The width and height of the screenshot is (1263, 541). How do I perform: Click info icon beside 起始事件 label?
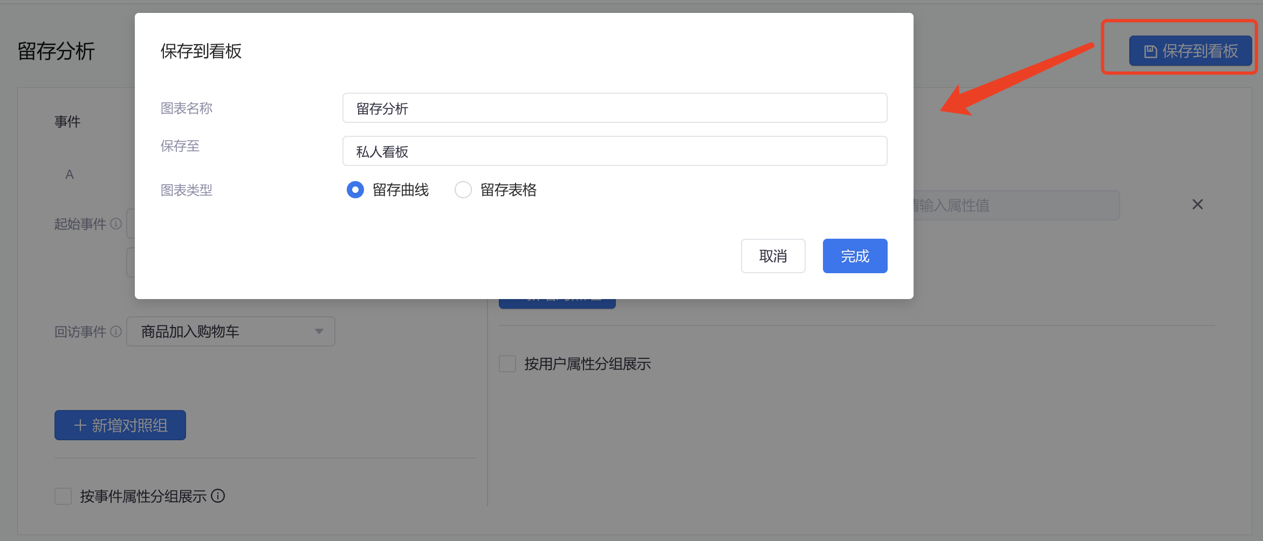[116, 224]
